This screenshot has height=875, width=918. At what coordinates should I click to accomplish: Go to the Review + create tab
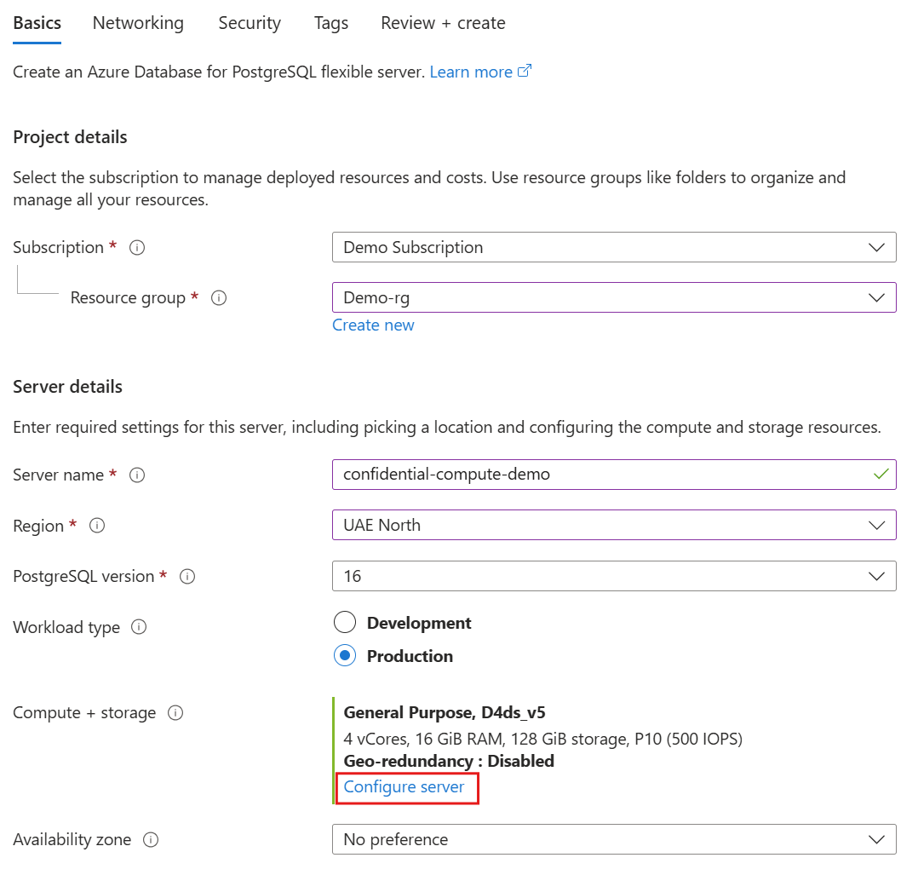443,23
